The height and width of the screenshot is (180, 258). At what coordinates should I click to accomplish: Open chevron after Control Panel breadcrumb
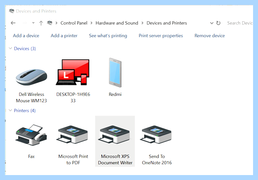click(x=91, y=23)
